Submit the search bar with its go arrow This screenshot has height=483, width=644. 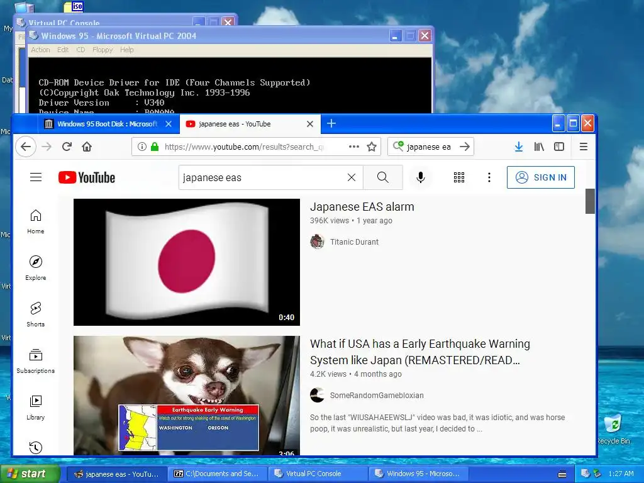[x=465, y=147]
